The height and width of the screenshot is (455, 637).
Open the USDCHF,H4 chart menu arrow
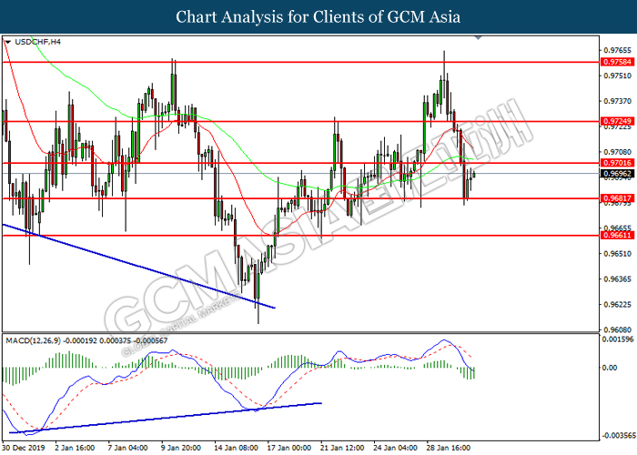7,42
